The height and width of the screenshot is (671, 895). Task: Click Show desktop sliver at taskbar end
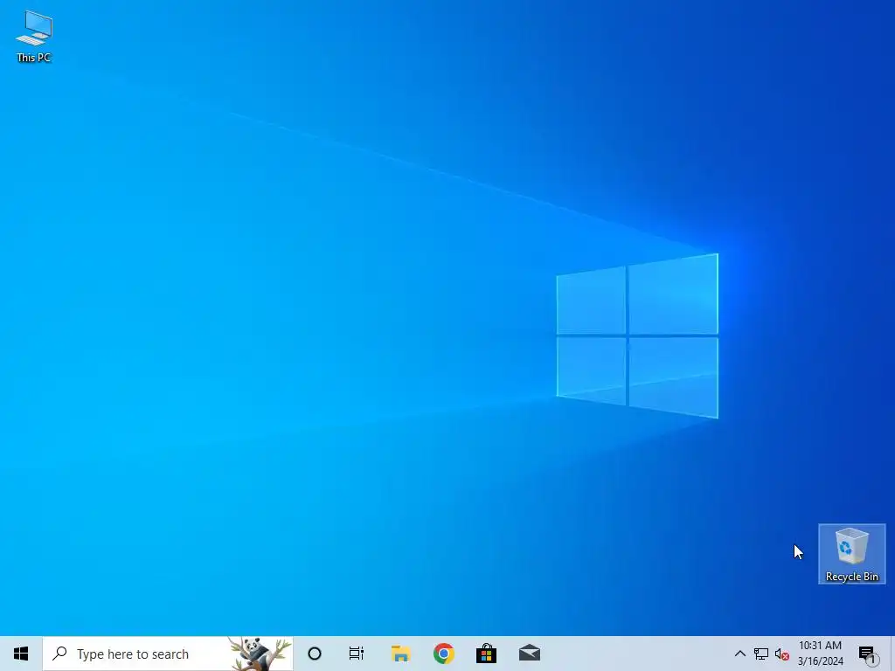pos(892,654)
